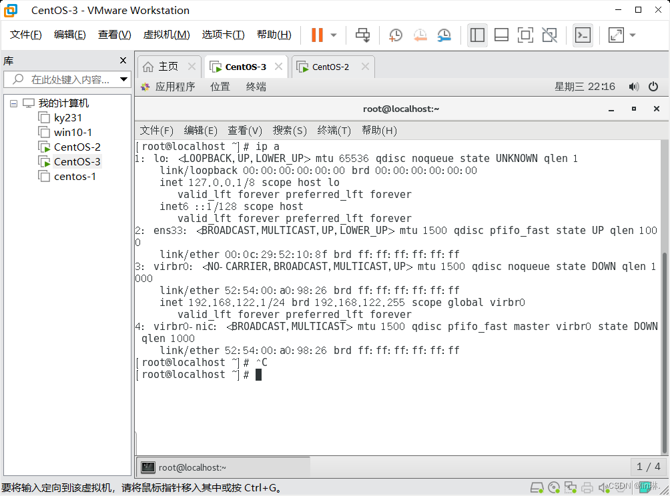670x496 pixels.
Task: Click the 192.168.122.1/24 address text
Action: click(x=236, y=303)
